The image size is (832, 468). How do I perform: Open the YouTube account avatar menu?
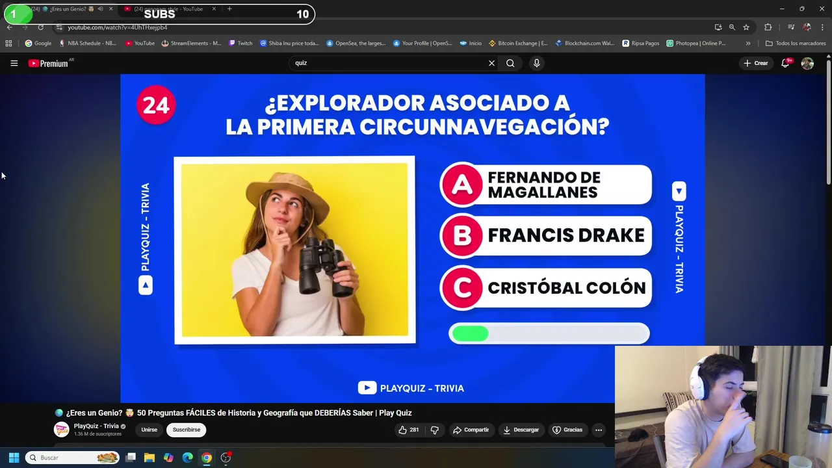807,63
